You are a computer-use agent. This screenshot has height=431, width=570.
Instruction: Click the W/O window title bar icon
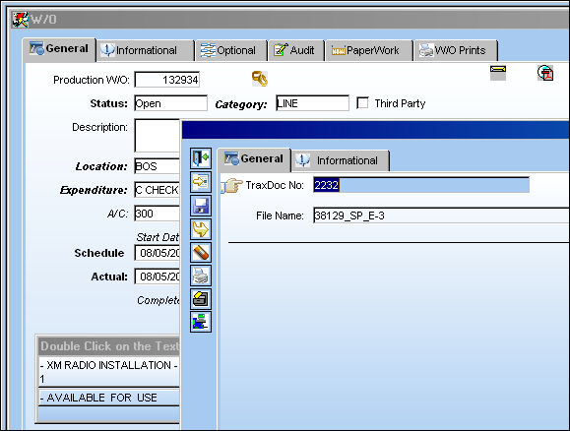pyautogui.click(x=20, y=20)
